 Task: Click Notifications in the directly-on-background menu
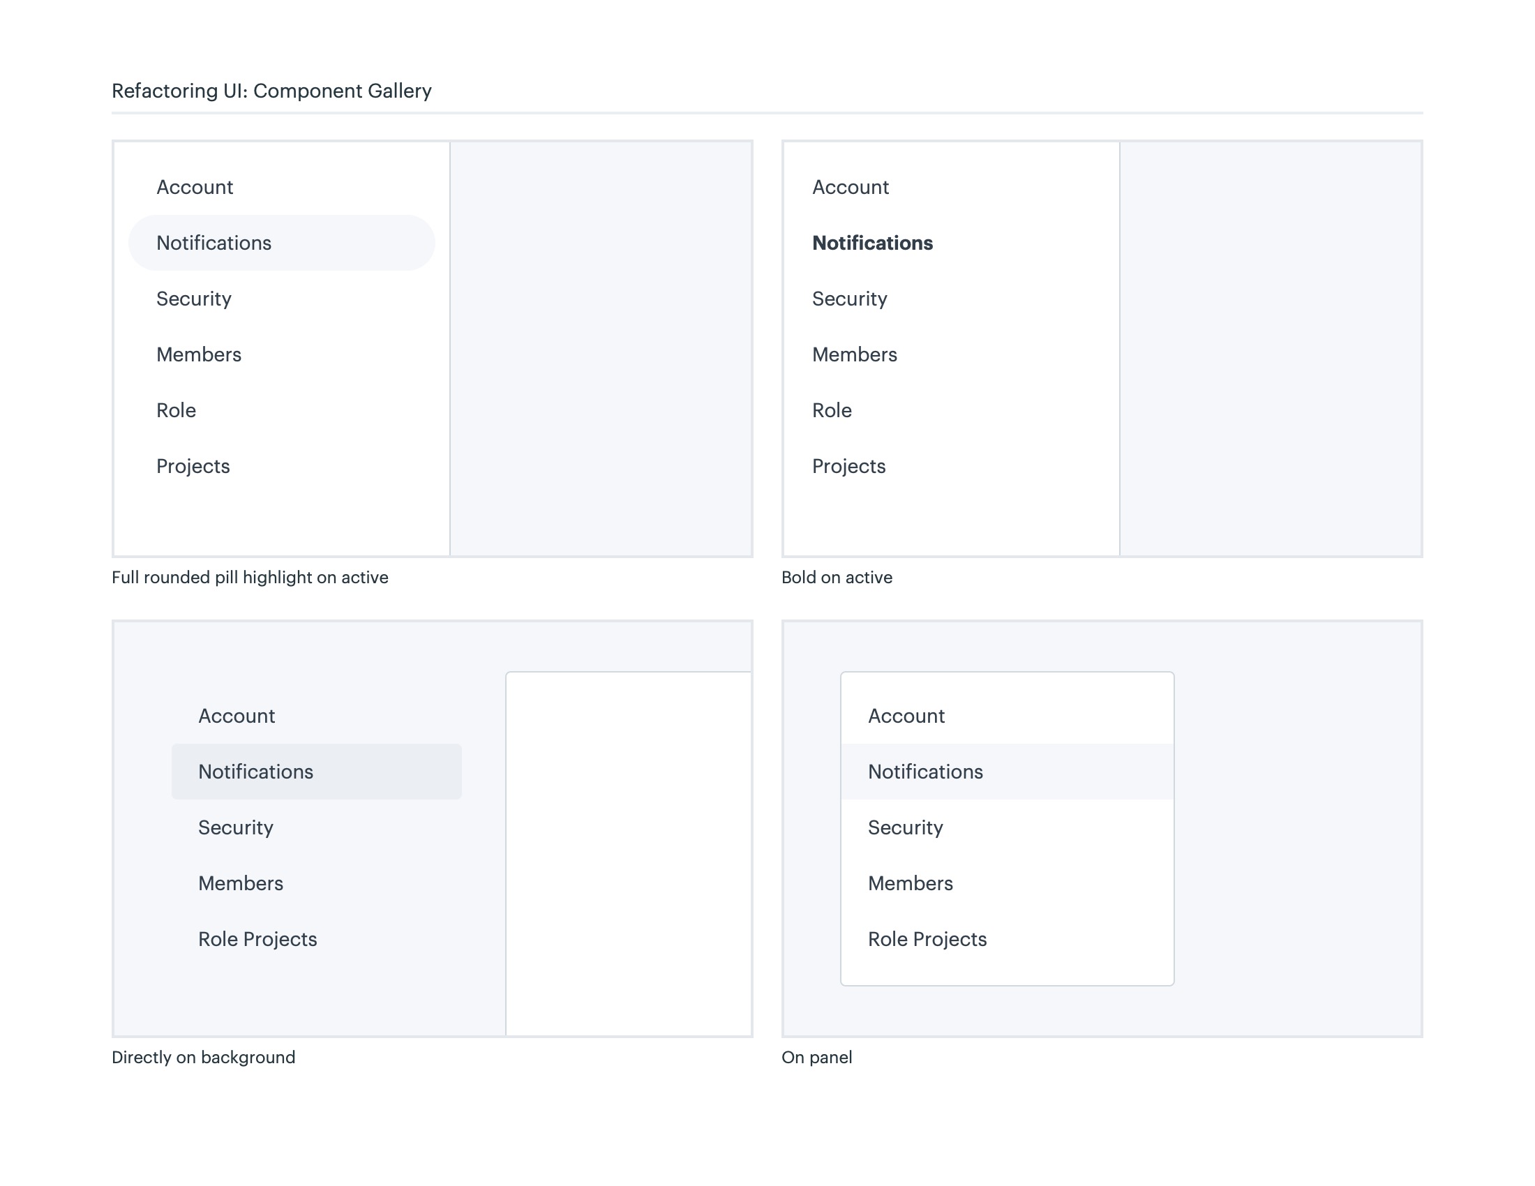point(256,772)
